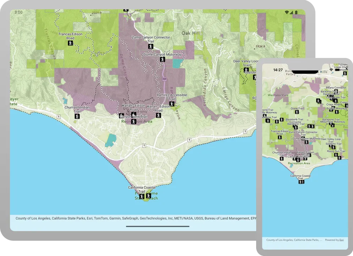Screen dimensions: 353x256
Task: Tap Ramirez Accessible Trail hiker icon on tablet
Action: (x=172, y=104)
